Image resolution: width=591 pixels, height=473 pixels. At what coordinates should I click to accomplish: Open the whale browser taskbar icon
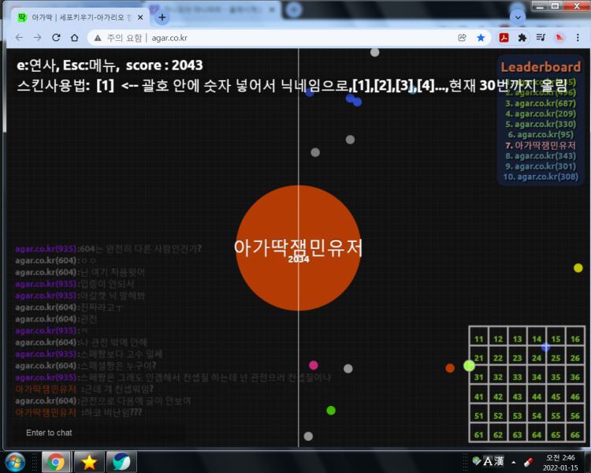[x=121, y=462]
